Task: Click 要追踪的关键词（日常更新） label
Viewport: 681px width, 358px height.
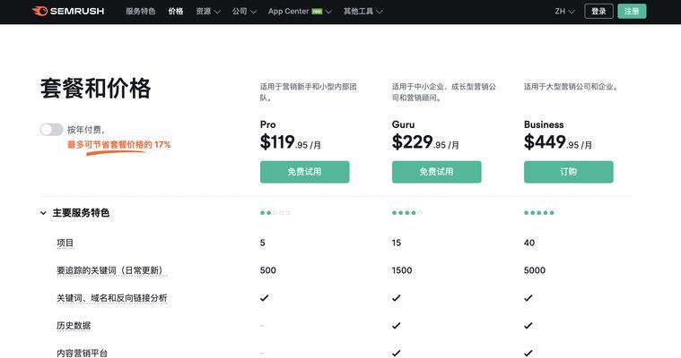Action: pyautogui.click(x=111, y=270)
